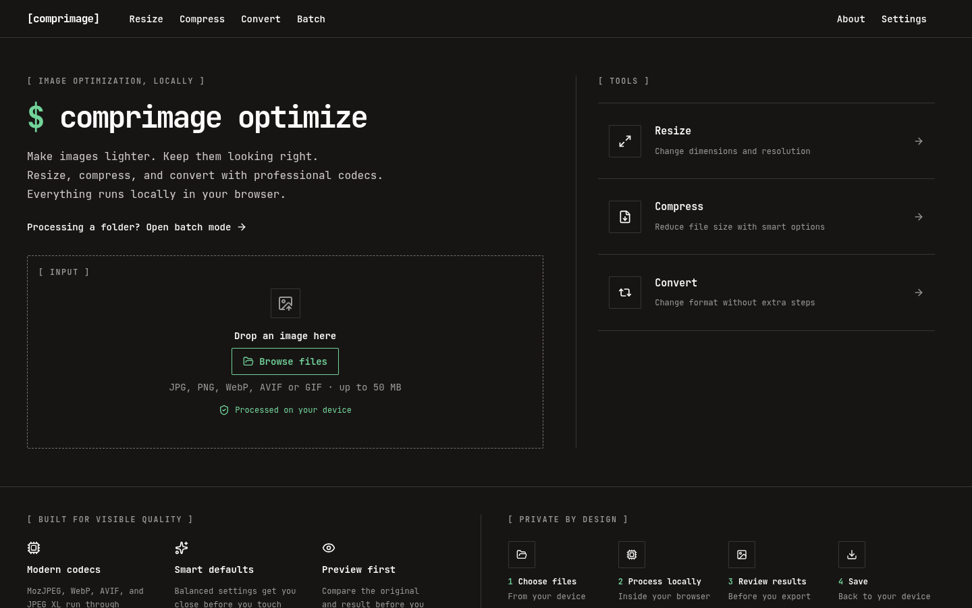
Task: Click the chip icon above Modern codecs
Action: coord(34,548)
